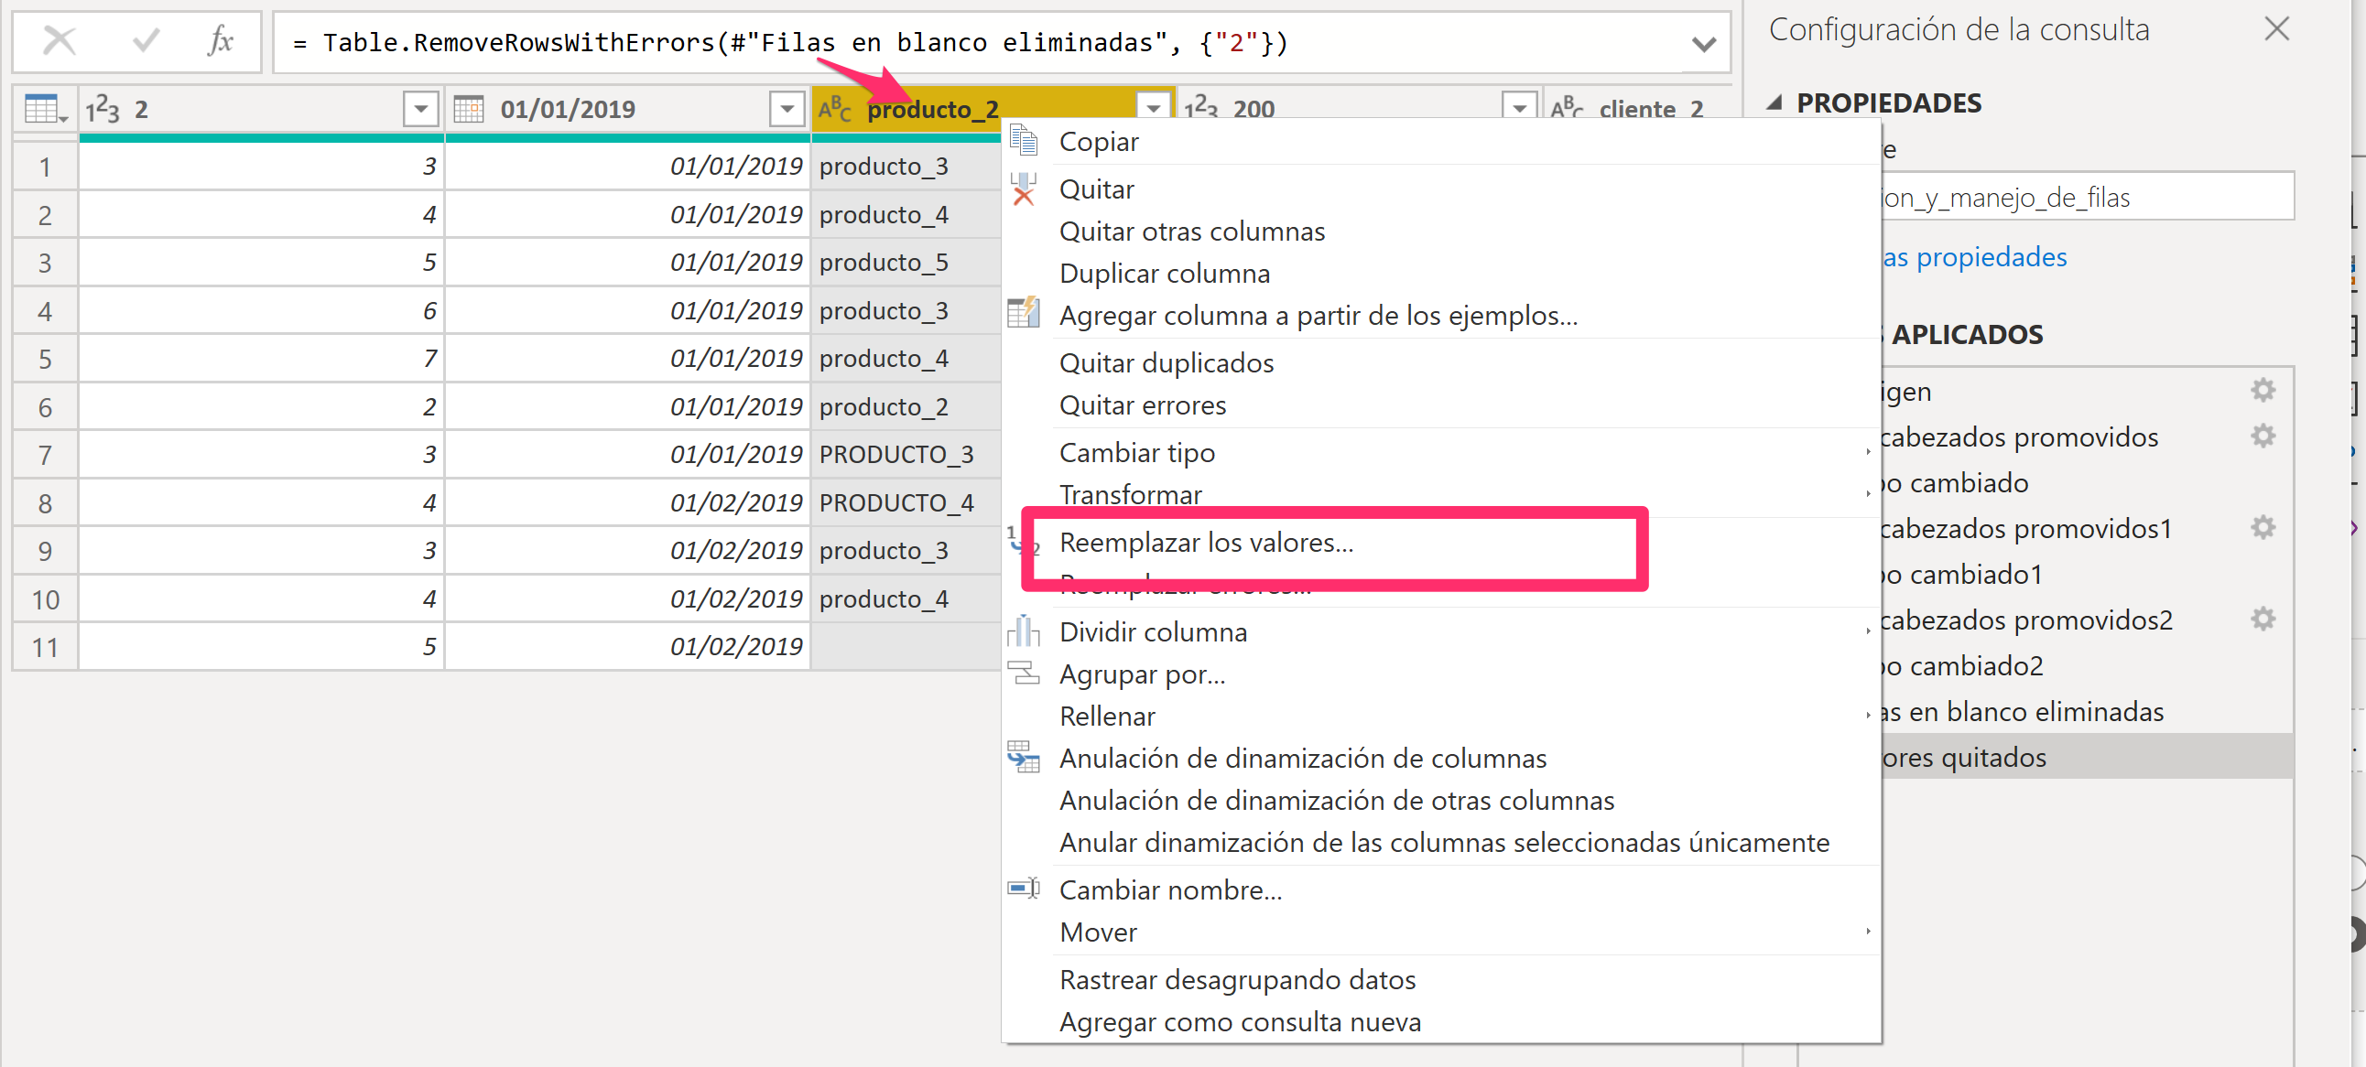The width and height of the screenshot is (2366, 1067).
Task: Open gear for Encabezados promovidos step
Action: pos(2263,436)
